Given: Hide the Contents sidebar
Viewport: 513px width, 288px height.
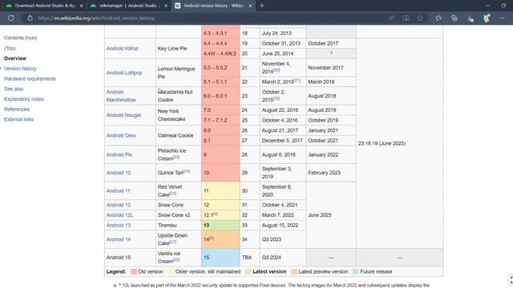Looking at the screenshot, I should 31,38.
